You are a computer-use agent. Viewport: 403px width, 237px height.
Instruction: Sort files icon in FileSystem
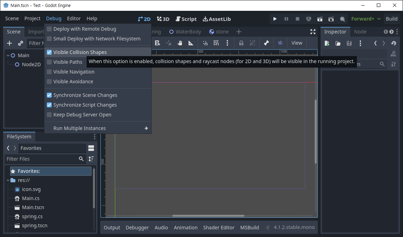pos(91,159)
